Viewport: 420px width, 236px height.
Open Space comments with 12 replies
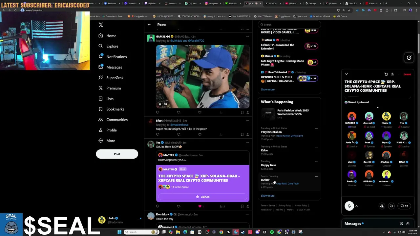[x=404, y=206]
